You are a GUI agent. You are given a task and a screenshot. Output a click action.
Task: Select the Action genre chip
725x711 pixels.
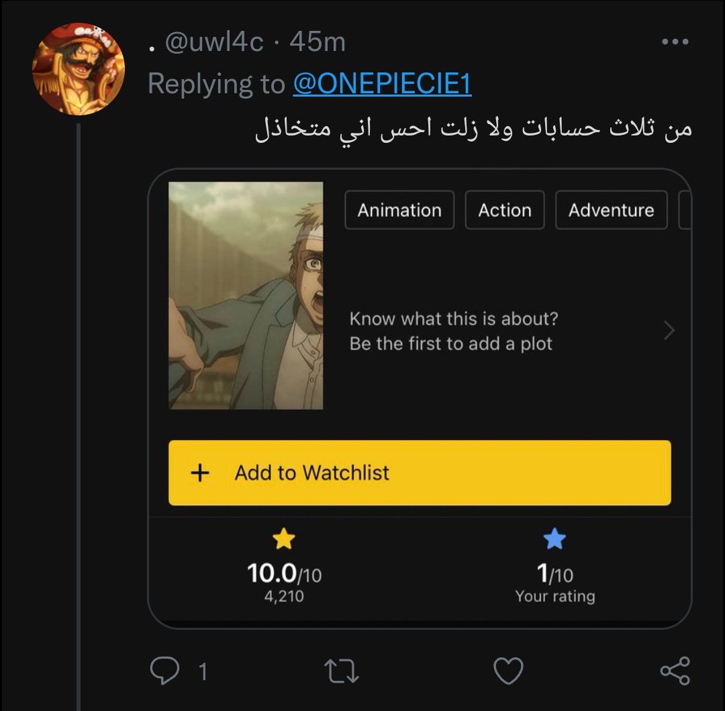tap(505, 210)
